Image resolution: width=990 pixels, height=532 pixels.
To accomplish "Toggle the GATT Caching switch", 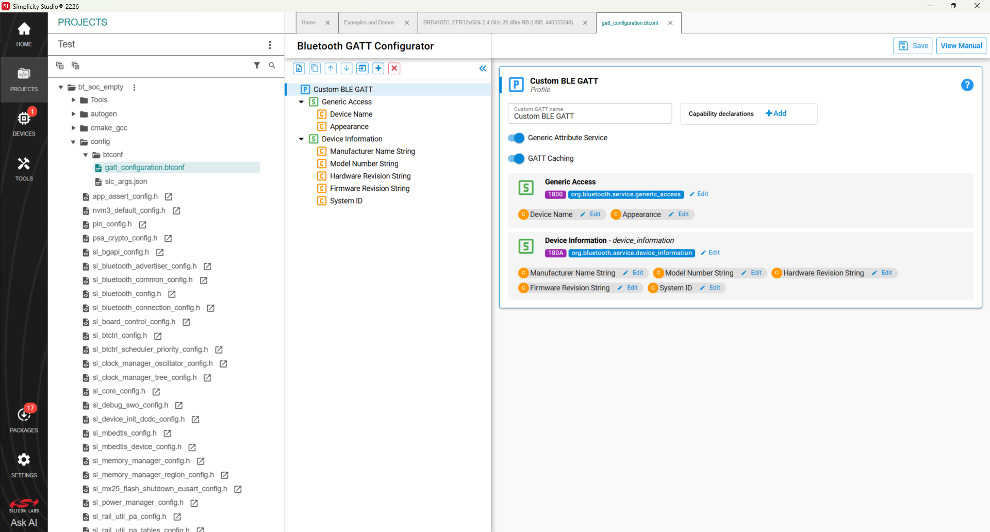I will (x=516, y=158).
